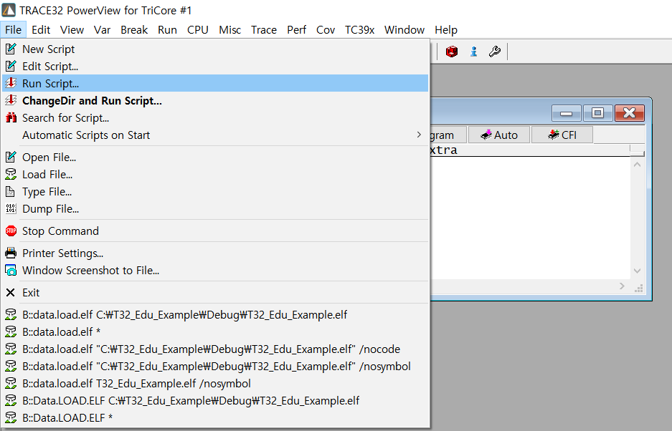The width and height of the screenshot is (672, 431).
Task: Click the child window scroll up arrow
Action: click(638, 165)
